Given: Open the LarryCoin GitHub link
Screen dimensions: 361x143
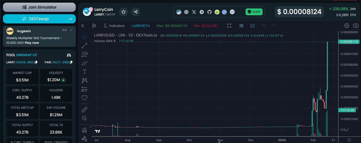Looking at the screenshot, I should click(x=209, y=12).
